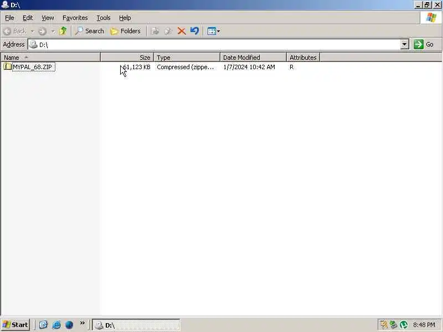
Task: Click the green uTorrent tray icon
Action: [x=404, y=325]
